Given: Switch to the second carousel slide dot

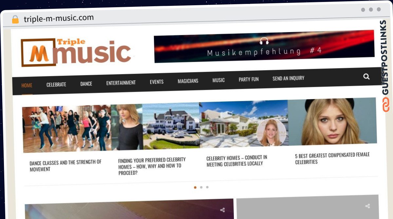Looking at the screenshot, I should click(x=201, y=187).
